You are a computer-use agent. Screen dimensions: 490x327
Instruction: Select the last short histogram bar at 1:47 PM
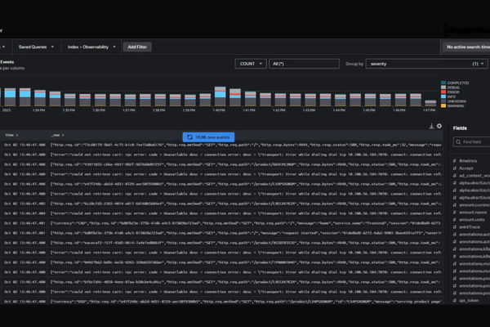(x=430, y=103)
